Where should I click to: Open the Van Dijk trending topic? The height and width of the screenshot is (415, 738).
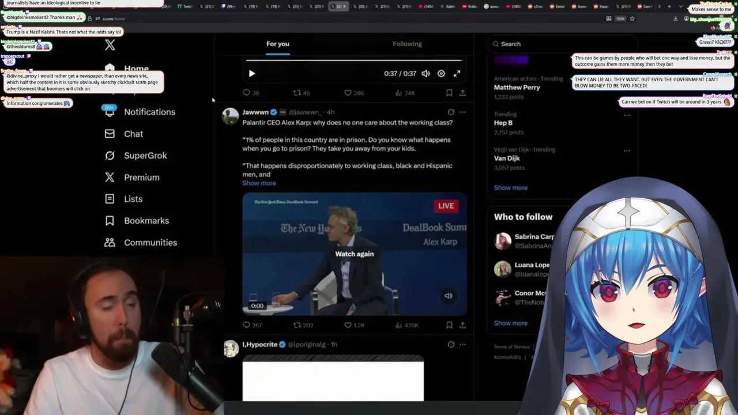click(x=507, y=159)
